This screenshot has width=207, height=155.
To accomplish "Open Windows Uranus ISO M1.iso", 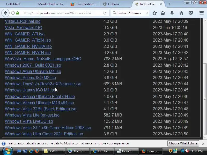I will [x=30, y=90].
